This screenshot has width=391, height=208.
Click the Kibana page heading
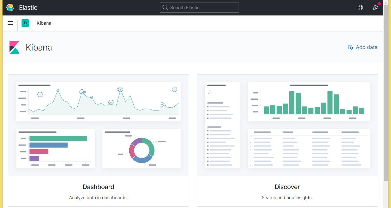39,47
